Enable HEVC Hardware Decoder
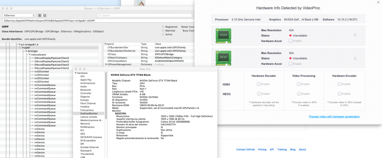 pos(258,94)
